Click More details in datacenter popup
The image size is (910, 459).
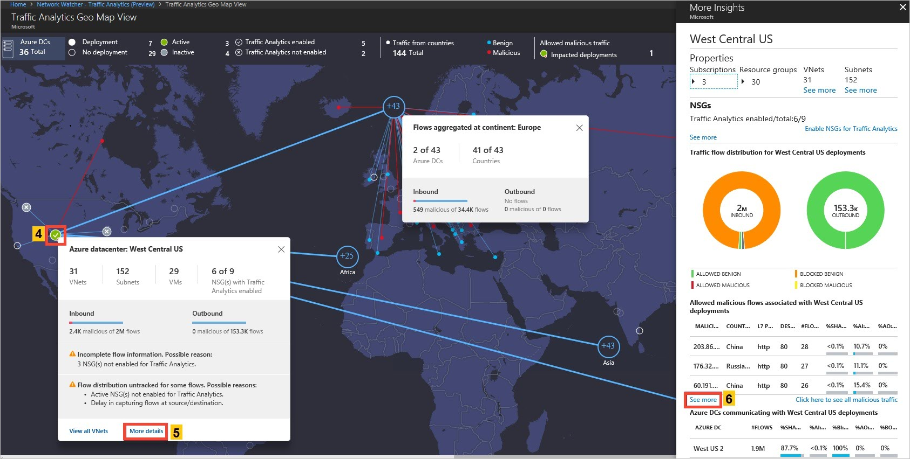(146, 431)
